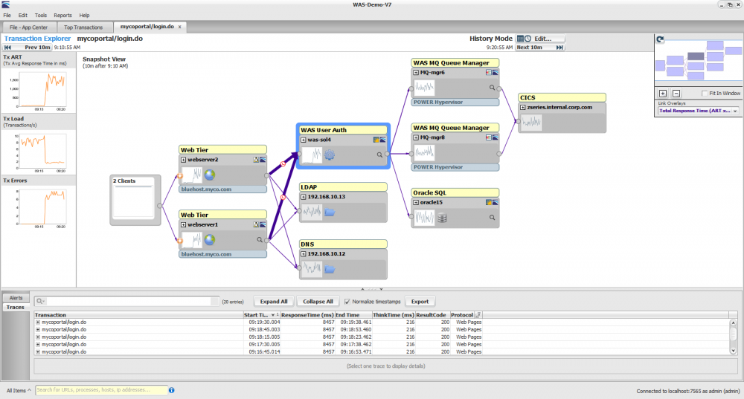
Task: Click the magnifier icon in MQ-mgr6 node
Action: pos(492,88)
